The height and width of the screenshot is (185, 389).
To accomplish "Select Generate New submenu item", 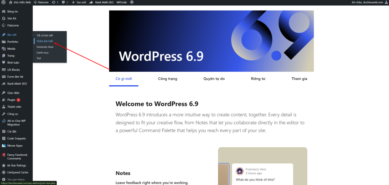I will tap(45, 47).
